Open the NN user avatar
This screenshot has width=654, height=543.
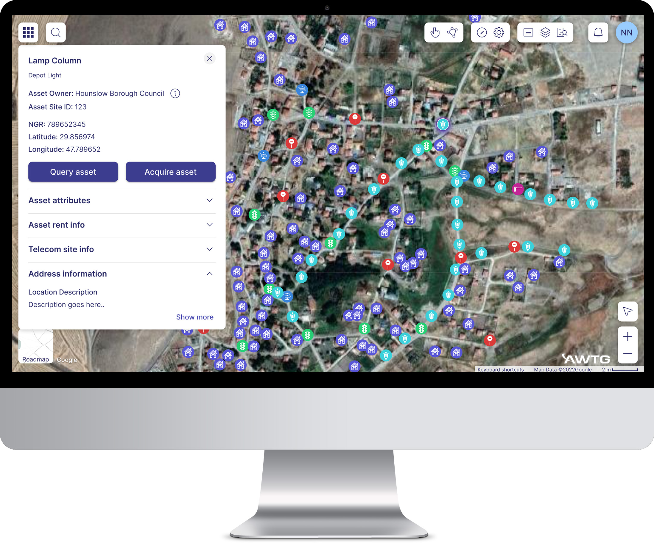click(627, 33)
